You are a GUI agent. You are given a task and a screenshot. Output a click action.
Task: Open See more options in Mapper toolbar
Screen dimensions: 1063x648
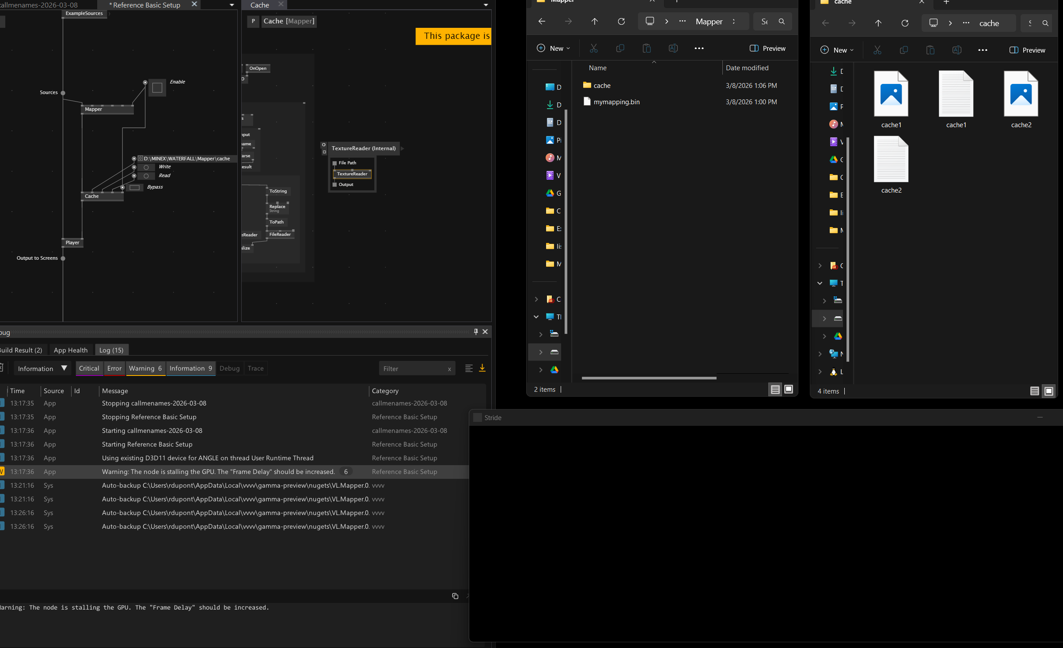(699, 49)
